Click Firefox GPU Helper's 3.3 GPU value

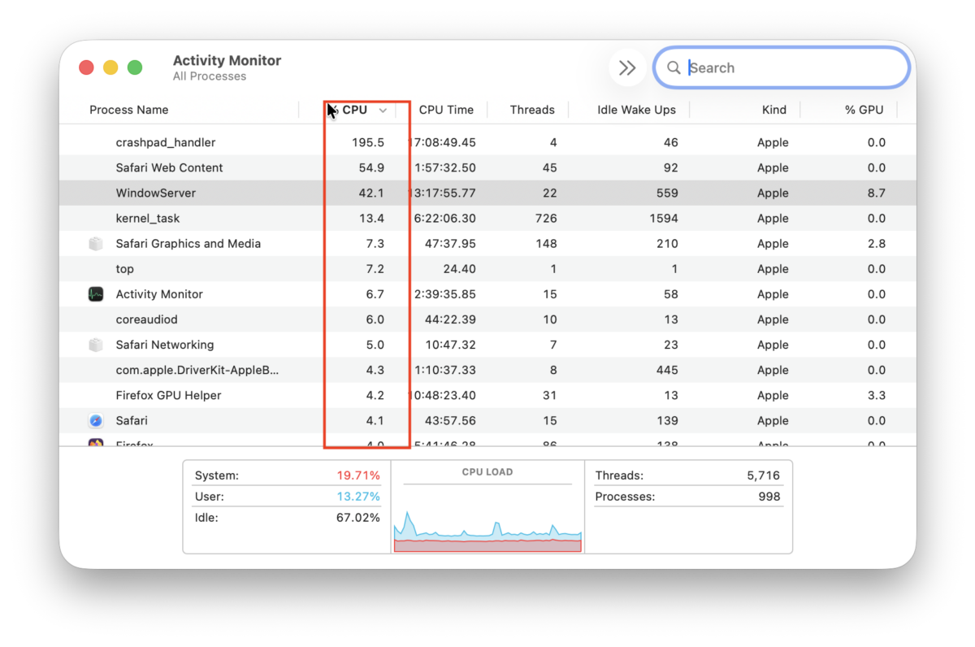click(876, 395)
